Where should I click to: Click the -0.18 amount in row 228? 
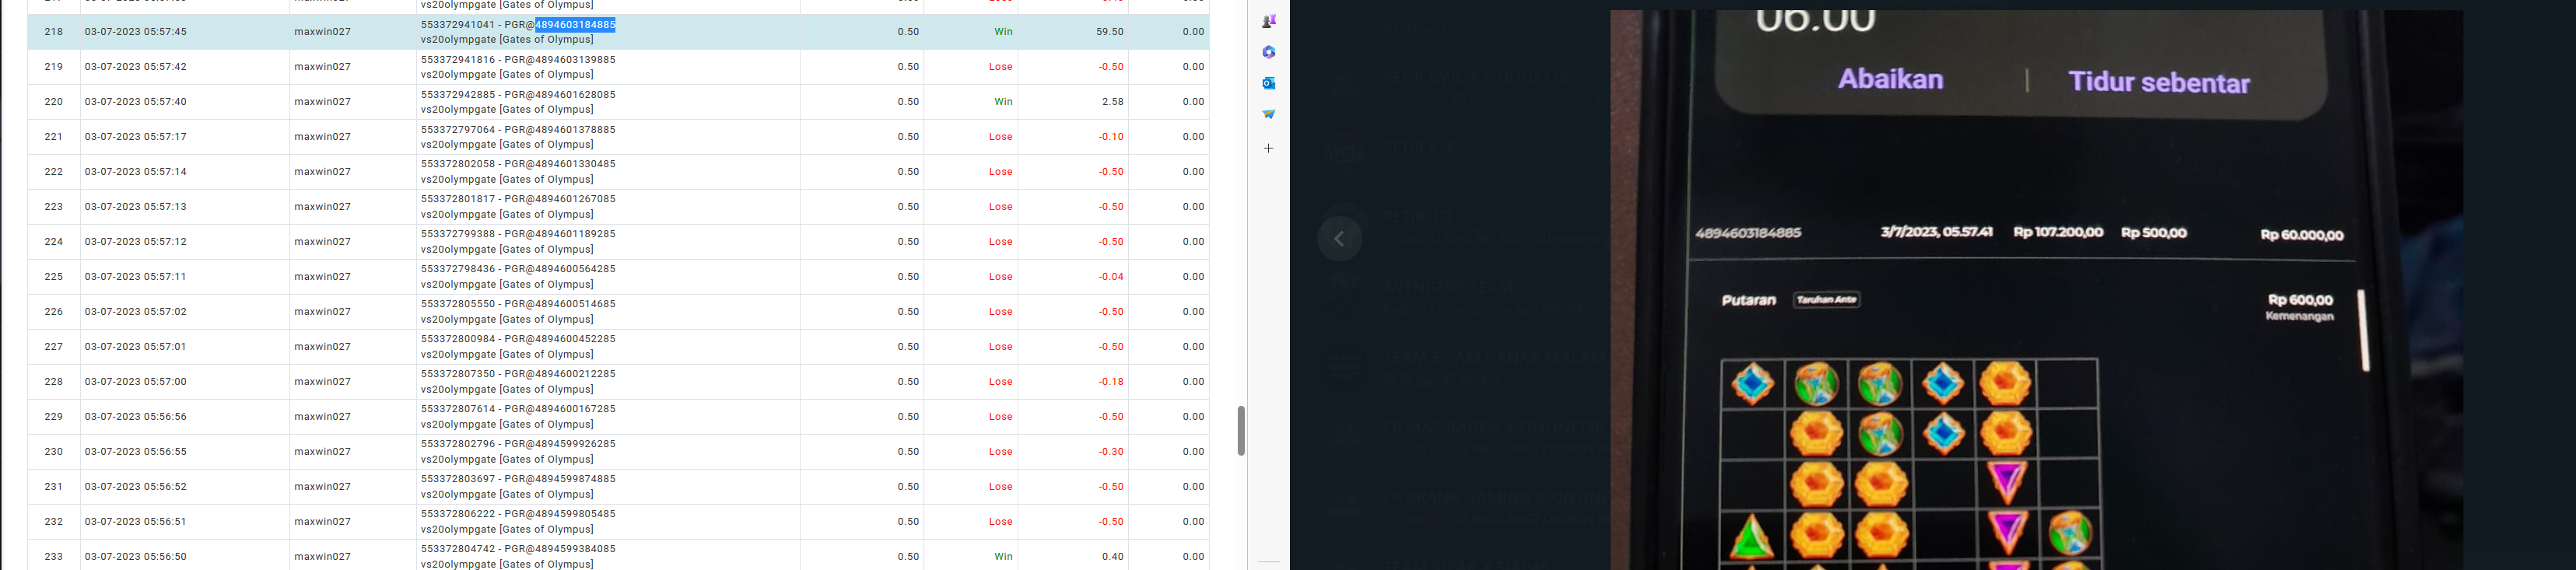point(1111,382)
